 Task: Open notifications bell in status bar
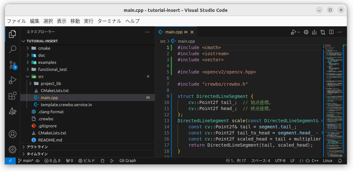340,161
